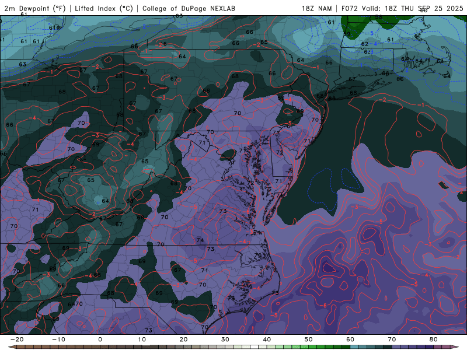Screen dimensions: 467x350
Task: Click the '0' colorbar scale label
Action: coord(100,339)
